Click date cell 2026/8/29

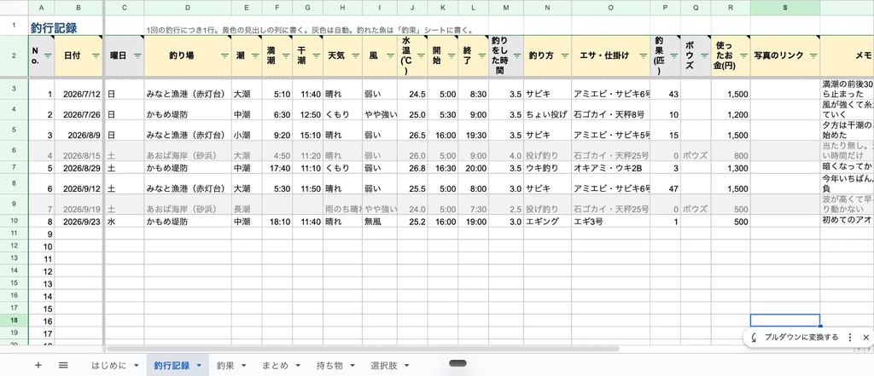(x=79, y=168)
